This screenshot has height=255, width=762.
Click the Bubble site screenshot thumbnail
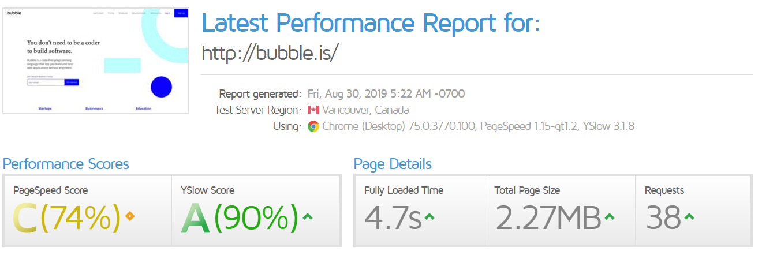[x=96, y=60]
